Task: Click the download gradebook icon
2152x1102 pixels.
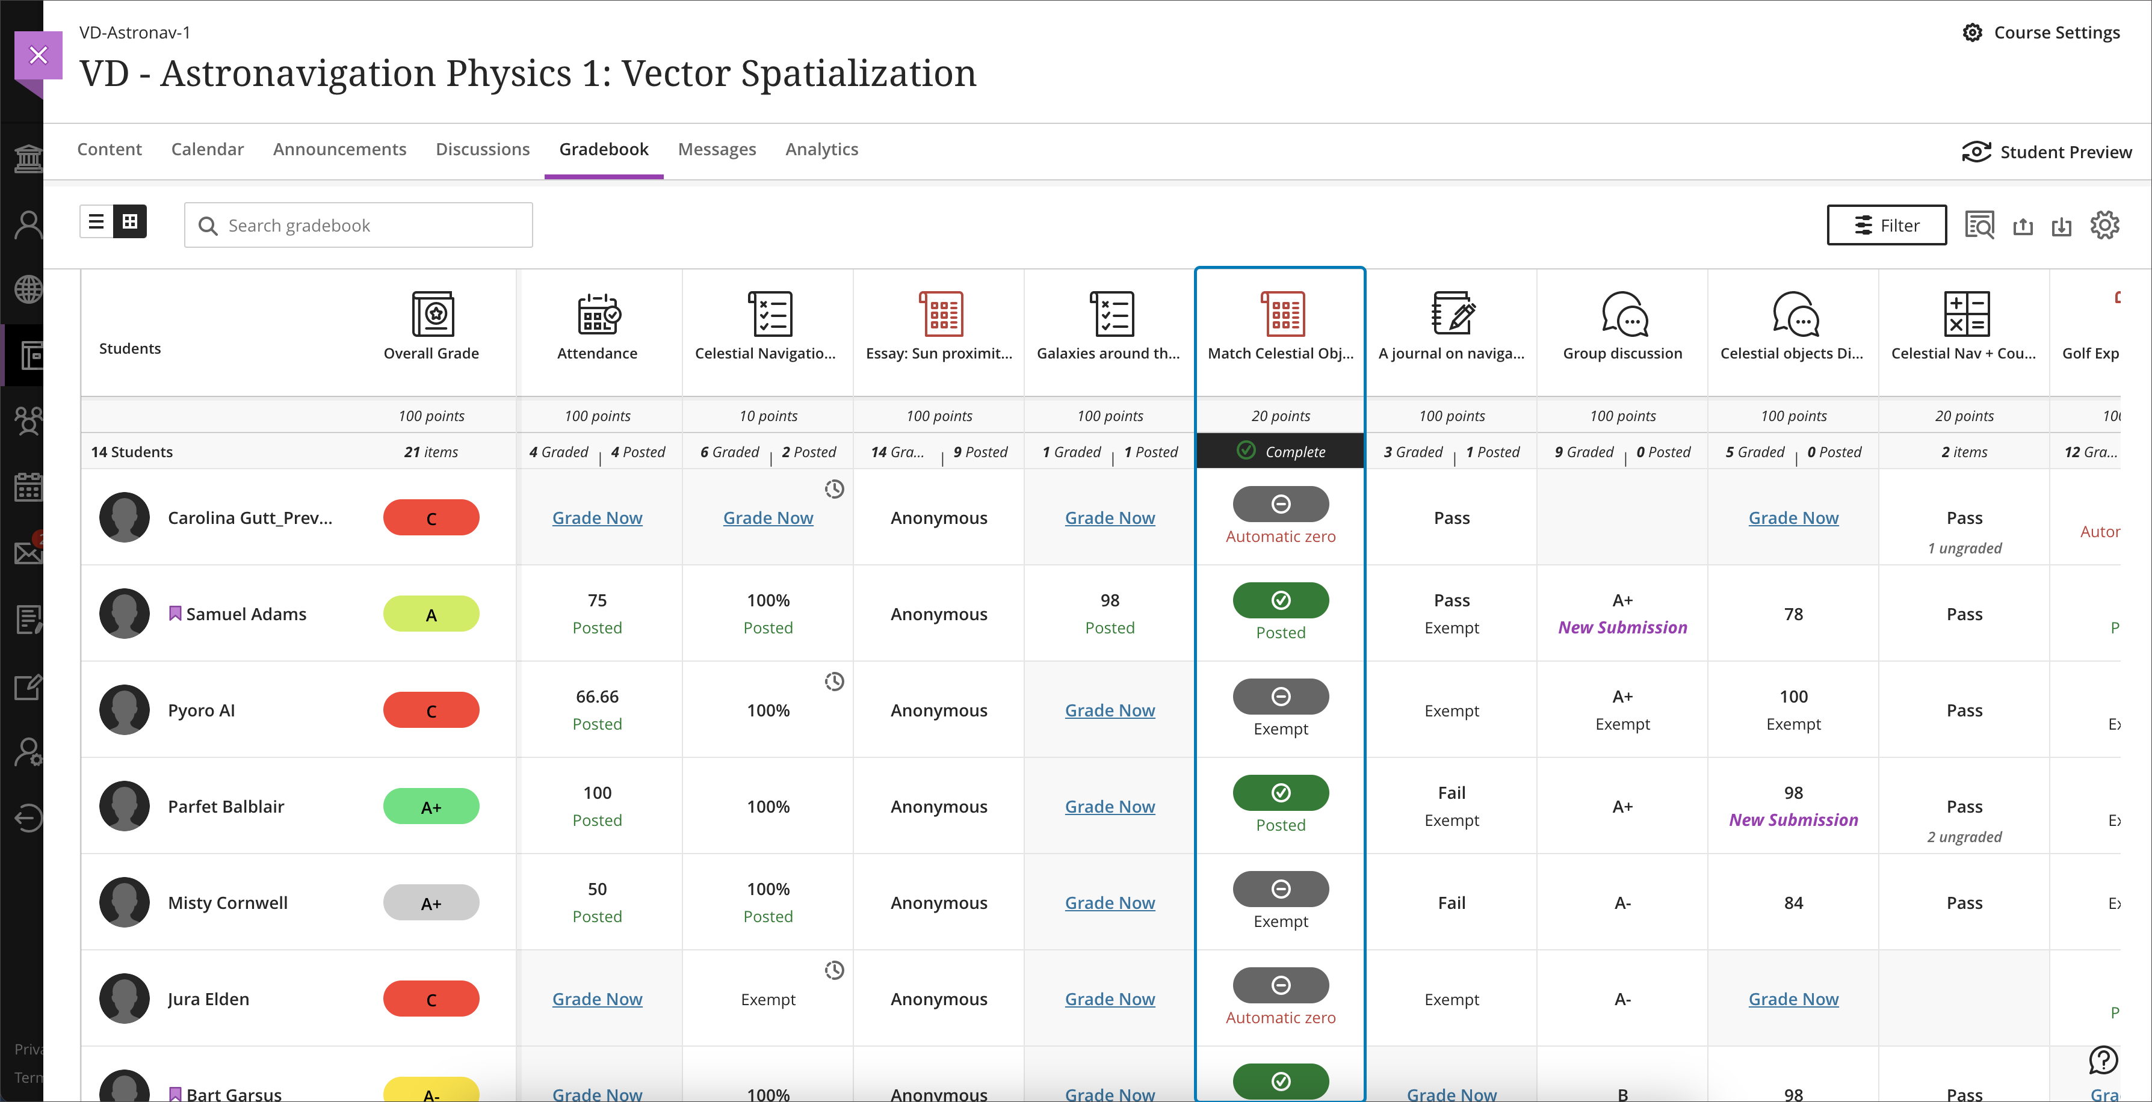Action: (x=2061, y=226)
